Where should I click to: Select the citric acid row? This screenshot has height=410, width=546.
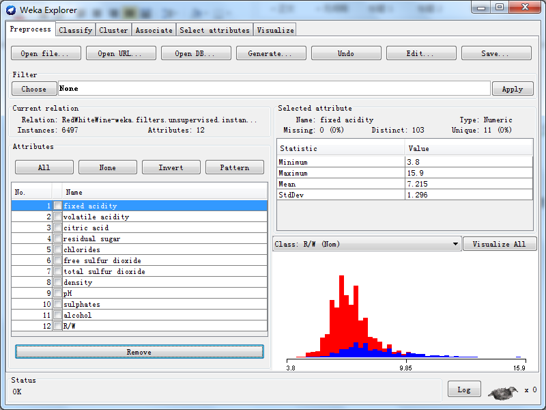(139, 228)
